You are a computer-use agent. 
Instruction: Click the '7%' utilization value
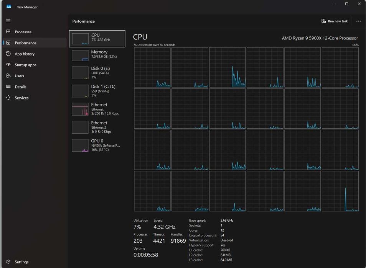(137, 227)
